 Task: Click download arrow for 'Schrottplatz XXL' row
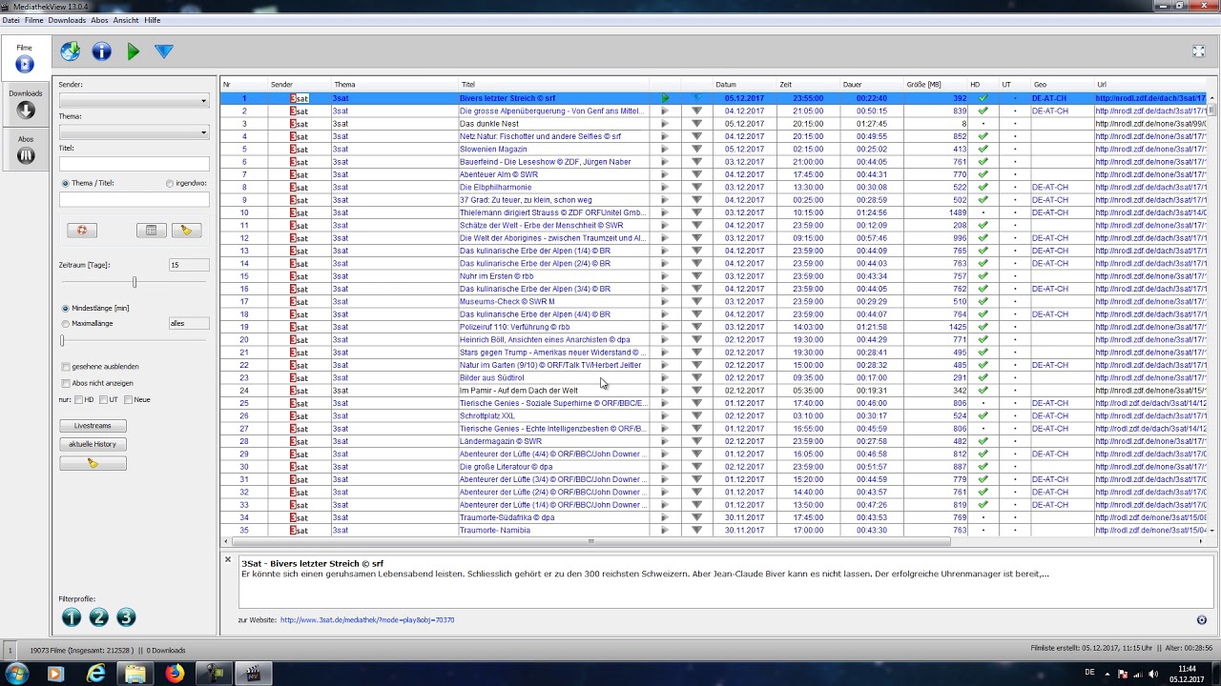(x=696, y=415)
